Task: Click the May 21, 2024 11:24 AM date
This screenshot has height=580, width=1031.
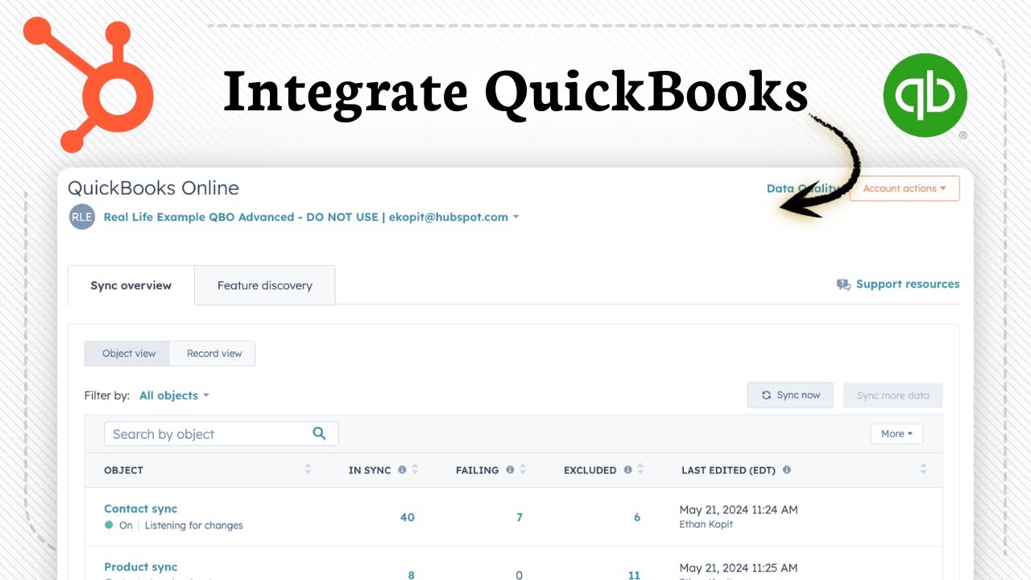Action: tap(739, 509)
